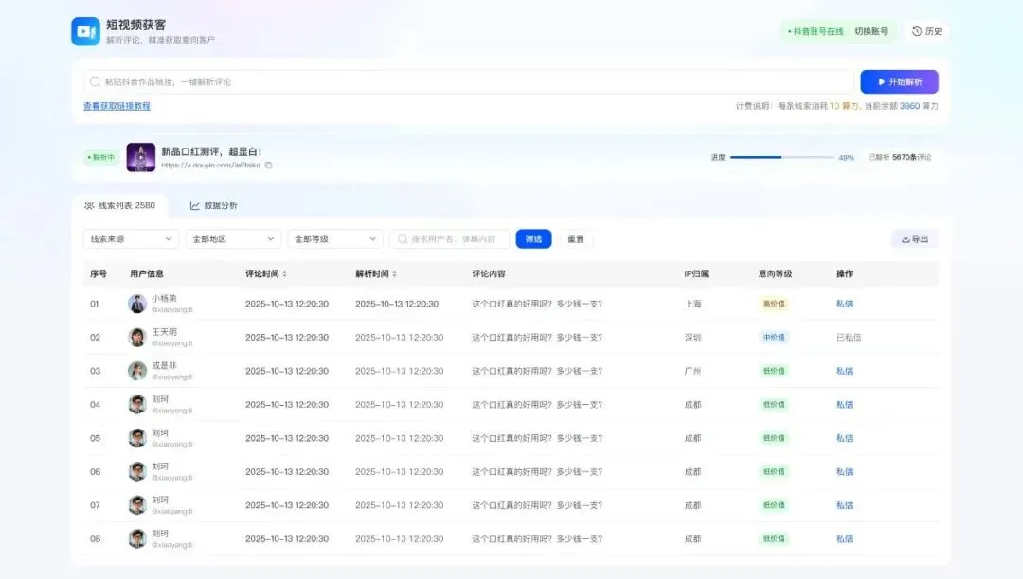Click the green 解析中 status badge
Viewport: 1023px width, 579px height.
click(100, 157)
